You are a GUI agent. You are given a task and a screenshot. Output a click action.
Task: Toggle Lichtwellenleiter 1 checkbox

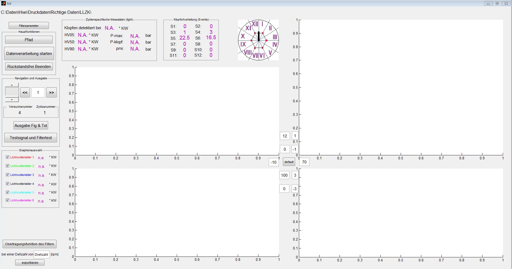click(8, 157)
